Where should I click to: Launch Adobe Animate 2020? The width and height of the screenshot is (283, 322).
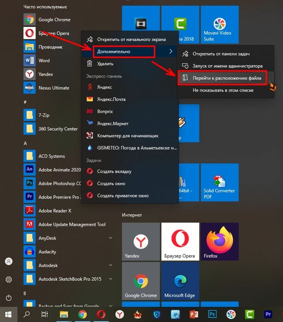tap(52, 169)
